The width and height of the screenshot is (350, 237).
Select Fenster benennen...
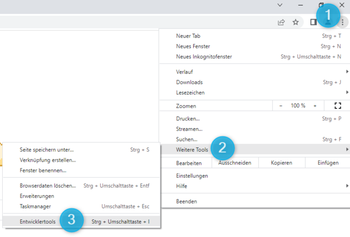coord(81,170)
